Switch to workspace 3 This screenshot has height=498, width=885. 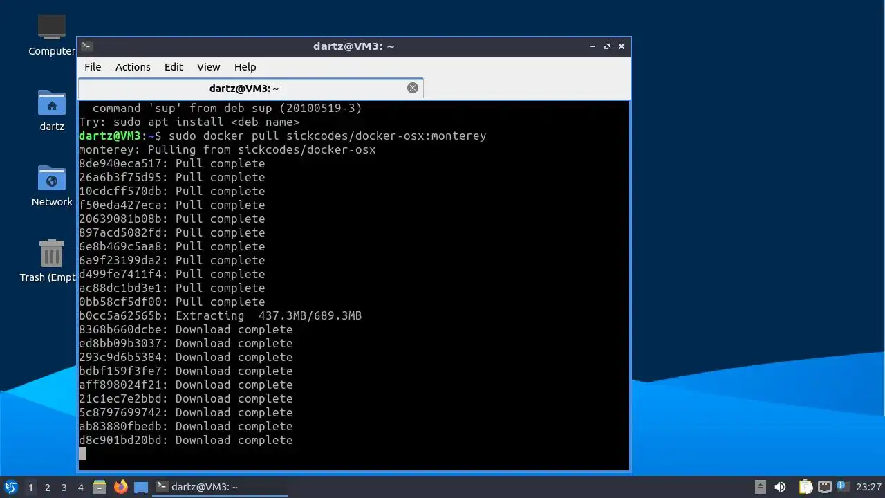[x=64, y=488]
